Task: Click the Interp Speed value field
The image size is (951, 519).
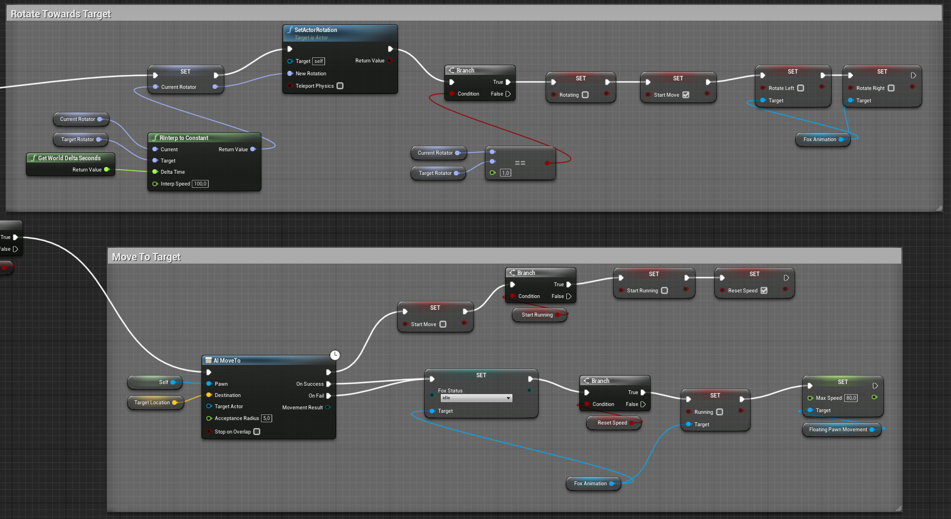Action: pyautogui.click(x=200, y=184)
